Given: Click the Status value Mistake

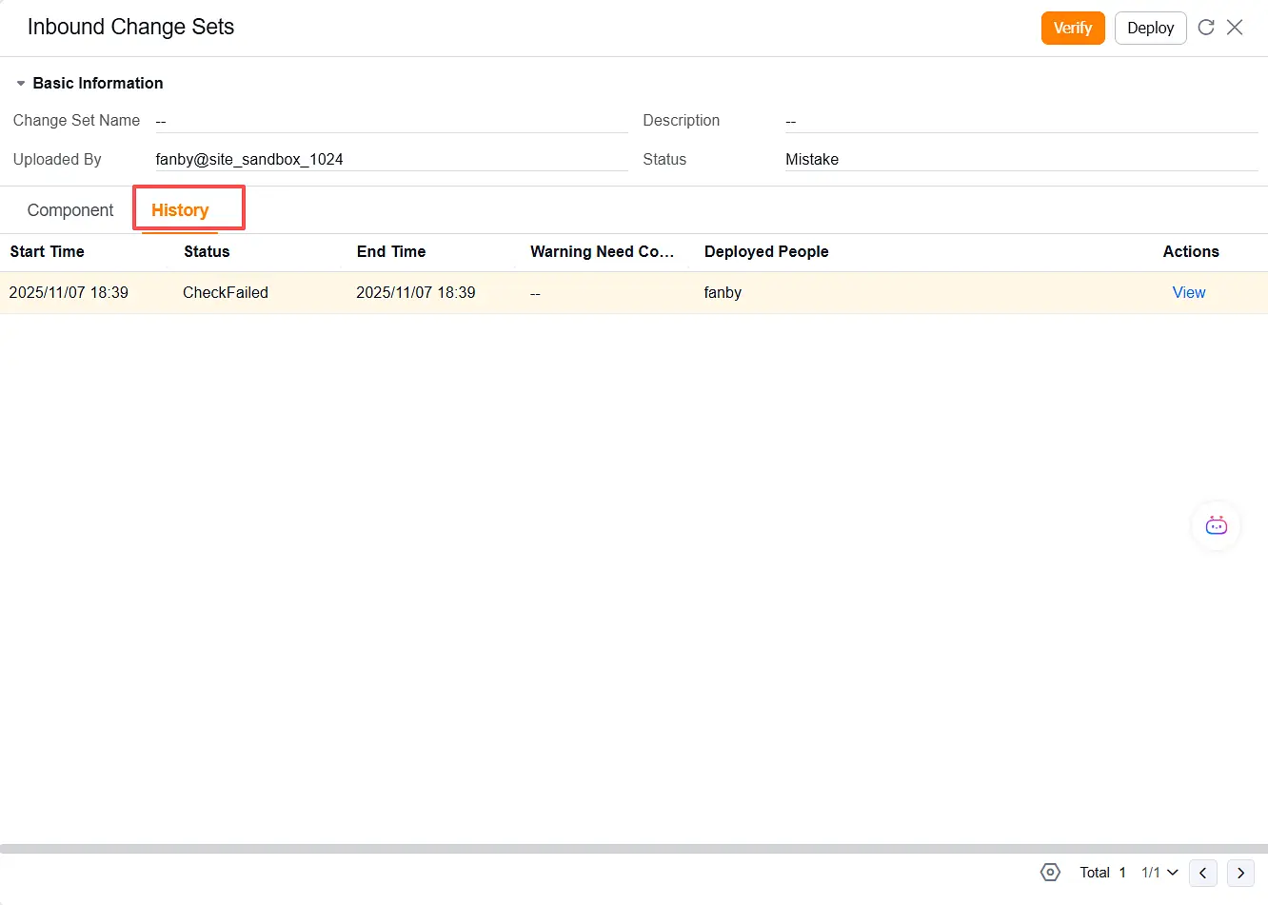Looking at the screenshot, I should [812, 159].
